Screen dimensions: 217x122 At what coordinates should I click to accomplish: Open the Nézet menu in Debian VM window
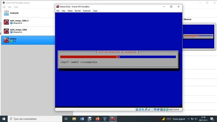click(70, 11)
